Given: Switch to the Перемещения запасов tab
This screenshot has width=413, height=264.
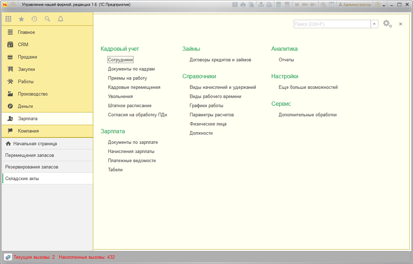Looking at the screenshot, I should (x=47, y=155).
